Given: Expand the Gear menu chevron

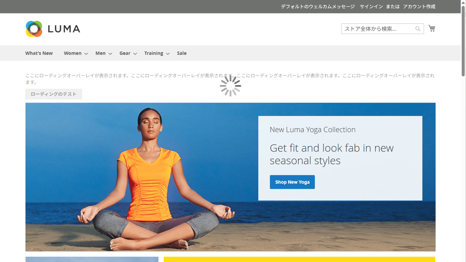Looking at the screenshot, I should 135,54.
